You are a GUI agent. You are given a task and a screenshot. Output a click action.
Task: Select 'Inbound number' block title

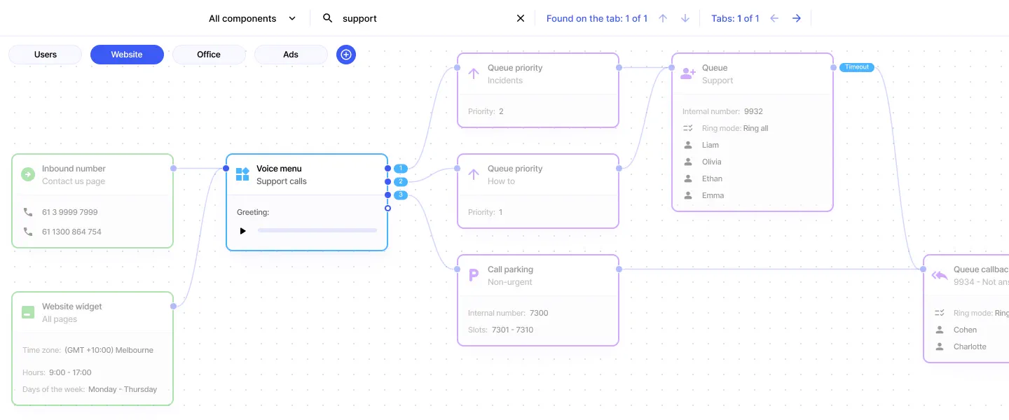click(x=74, y=169)
